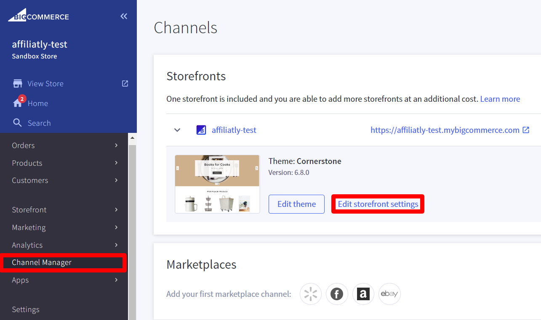Open the Marketing menu item
The width and height of the screenshot is (541, 320).
(64, 227)
